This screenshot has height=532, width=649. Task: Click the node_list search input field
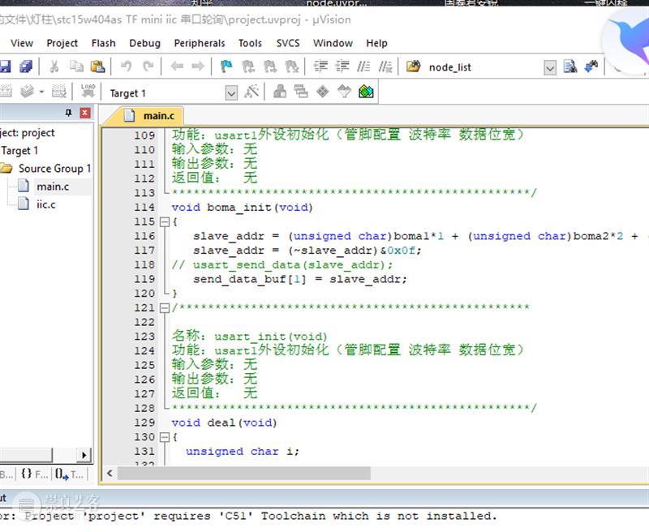[x=484, y=67]
